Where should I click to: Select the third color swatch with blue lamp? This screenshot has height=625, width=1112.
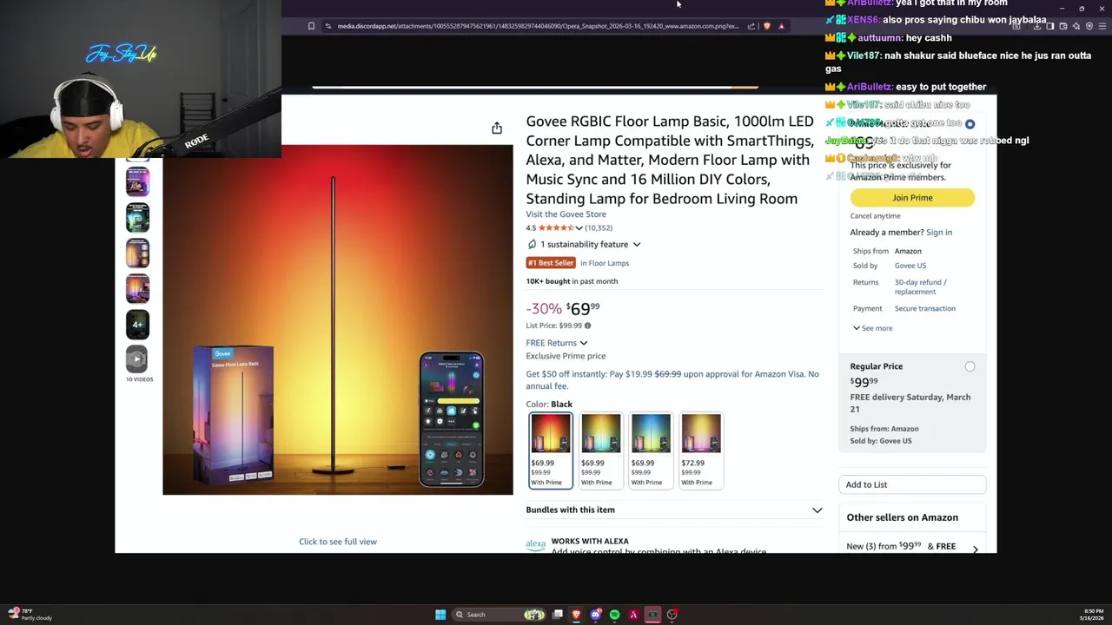point(651,451)
